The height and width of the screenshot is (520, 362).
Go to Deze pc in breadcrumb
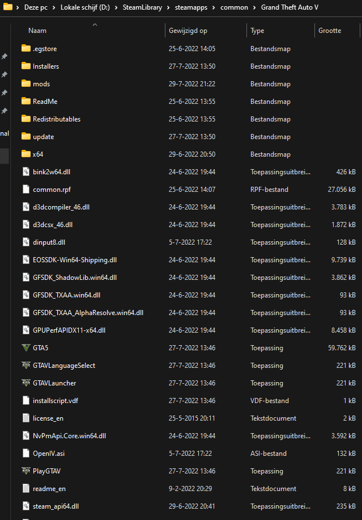[x=36, y=7]
